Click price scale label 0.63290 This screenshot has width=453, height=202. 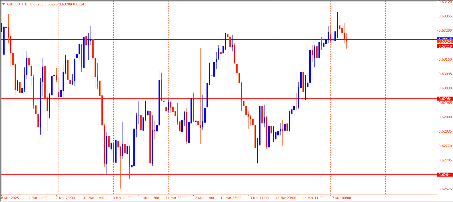click(445, 31)
